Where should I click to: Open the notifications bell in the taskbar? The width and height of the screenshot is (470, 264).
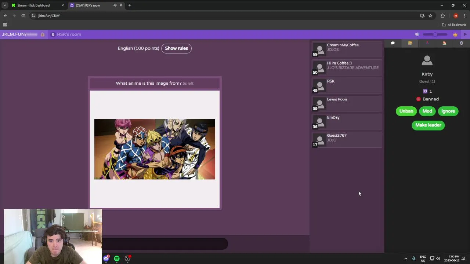[x=464, y=258]
